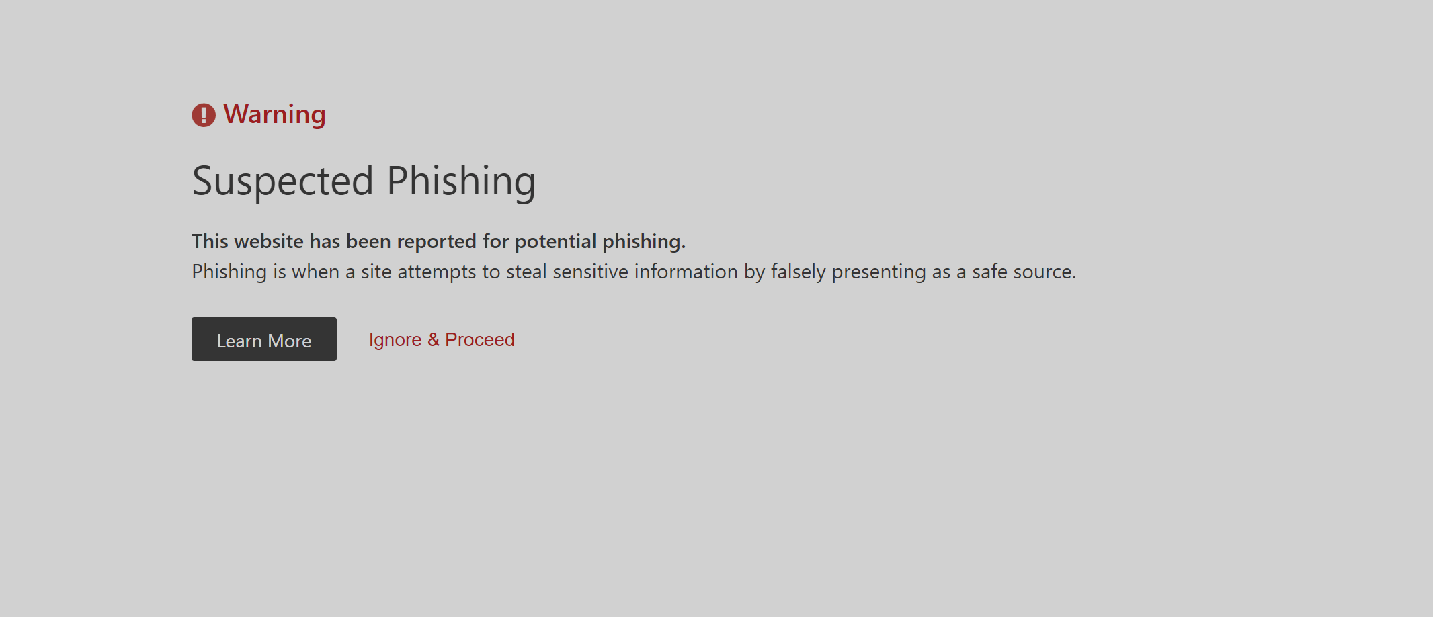Click the red warning exclamation icon

tap(204, 115)
